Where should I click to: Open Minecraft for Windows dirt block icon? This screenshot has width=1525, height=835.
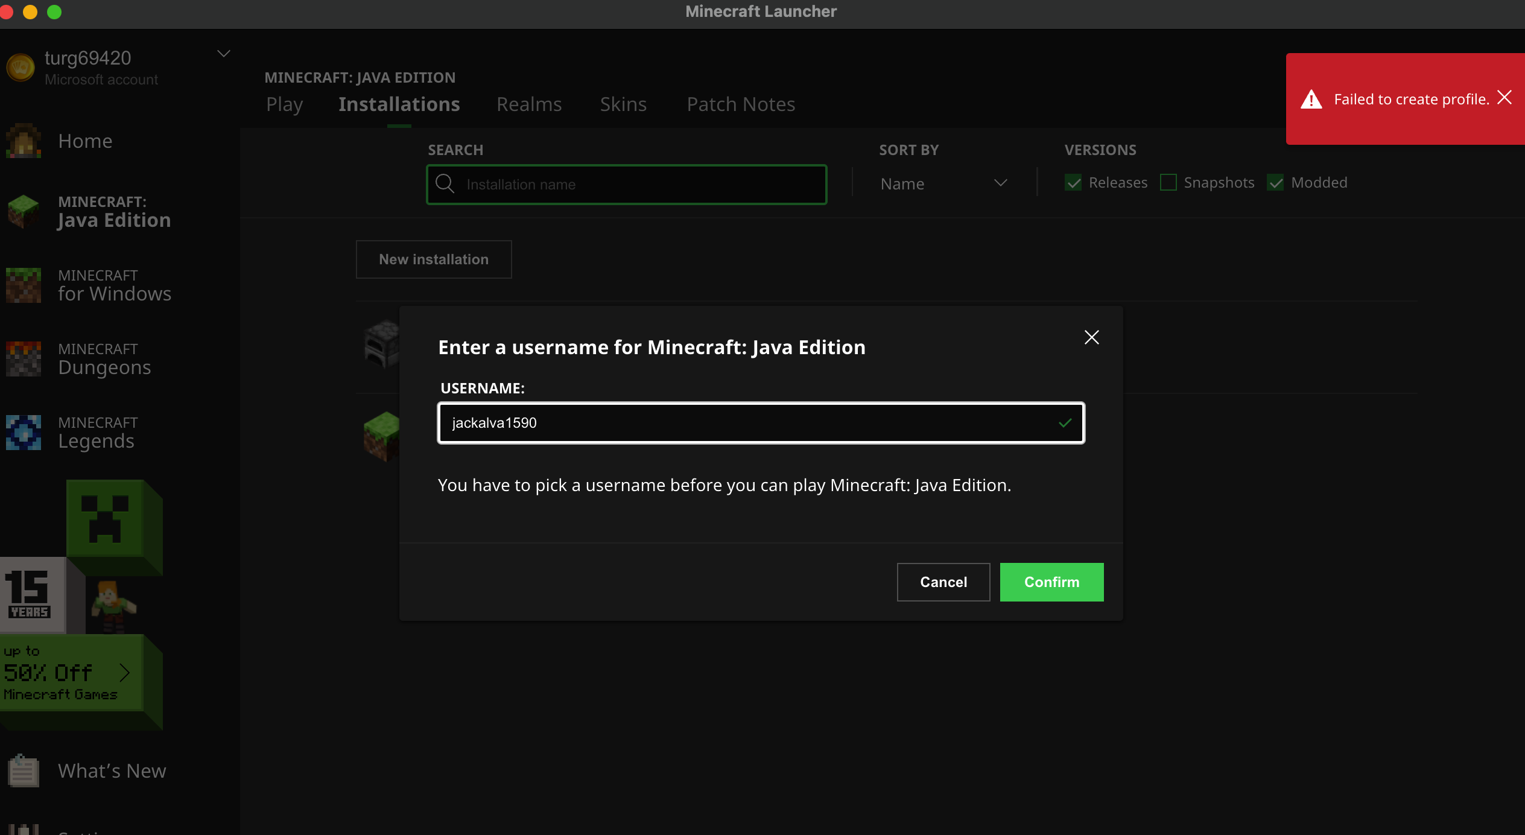coord(24,285)
